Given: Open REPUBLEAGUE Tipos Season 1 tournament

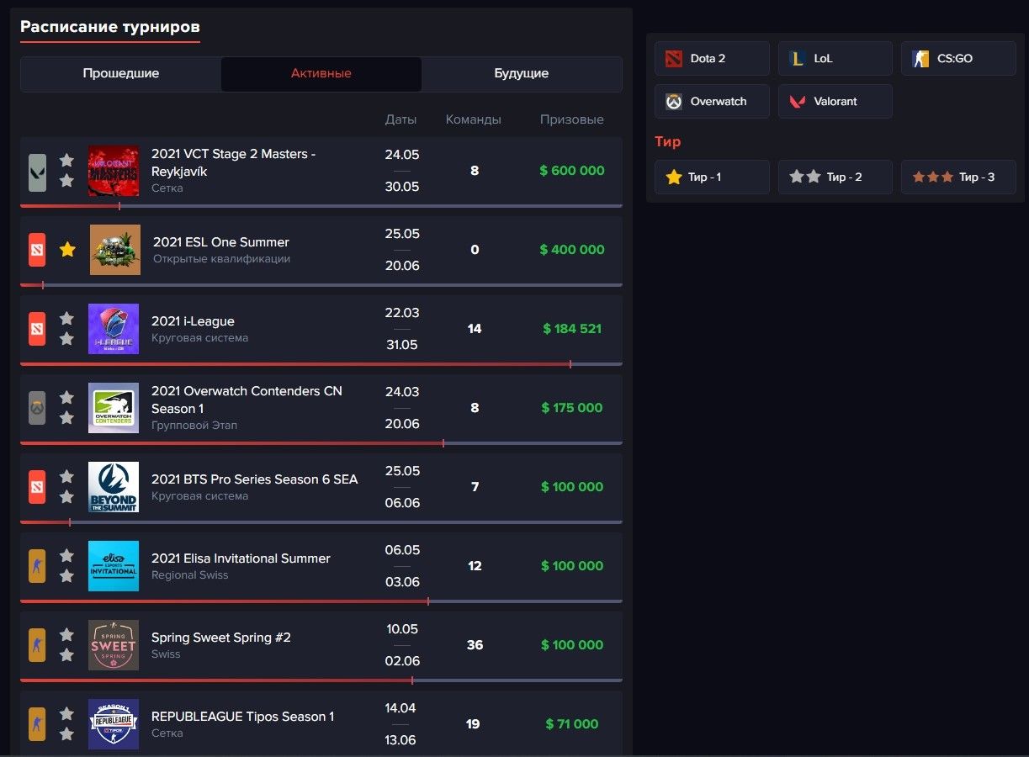Looking at the screenshot, I should click(242, 717).
